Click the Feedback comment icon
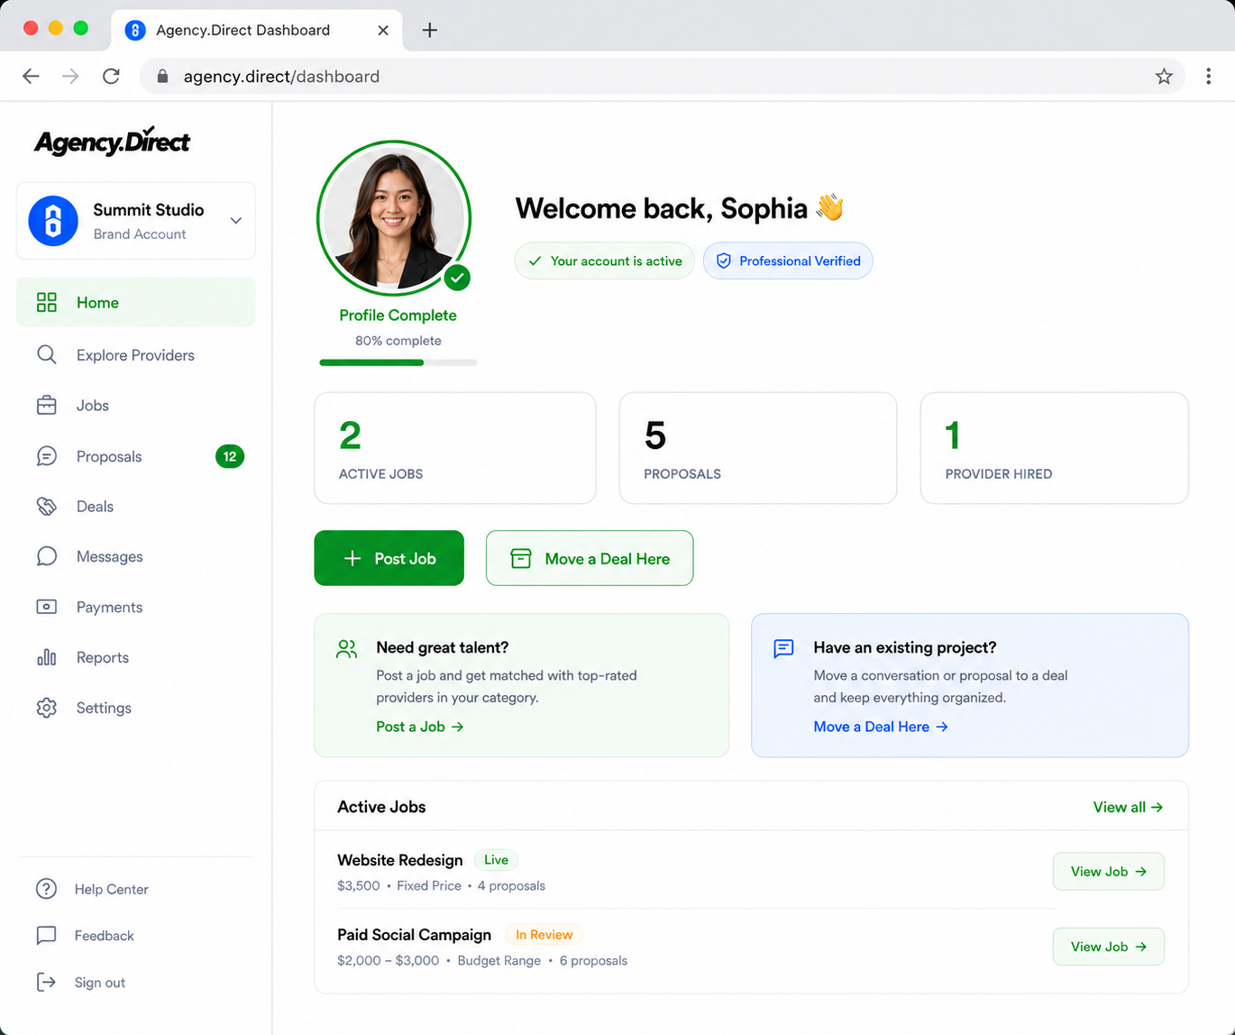 point(46,936)
